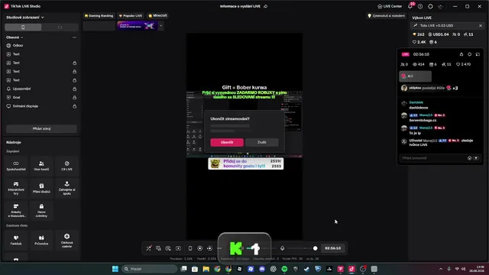This screenshot has height=275, width=489.
Task: Confirm with the red Ukončit button
Action: (227, 142)
